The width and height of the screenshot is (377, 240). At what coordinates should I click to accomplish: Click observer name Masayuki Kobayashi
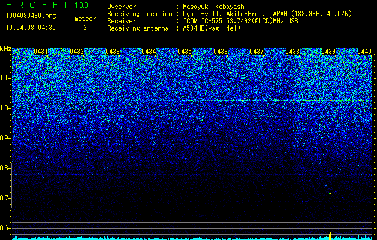215,7
